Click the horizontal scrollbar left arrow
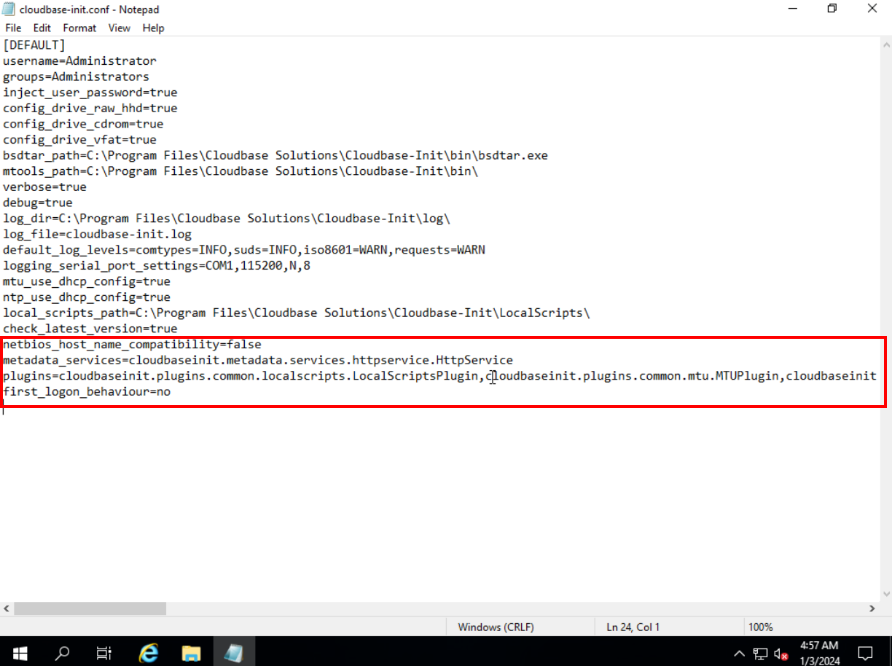Viewport: 892px width, 666px height. click(x=7, y=608)
